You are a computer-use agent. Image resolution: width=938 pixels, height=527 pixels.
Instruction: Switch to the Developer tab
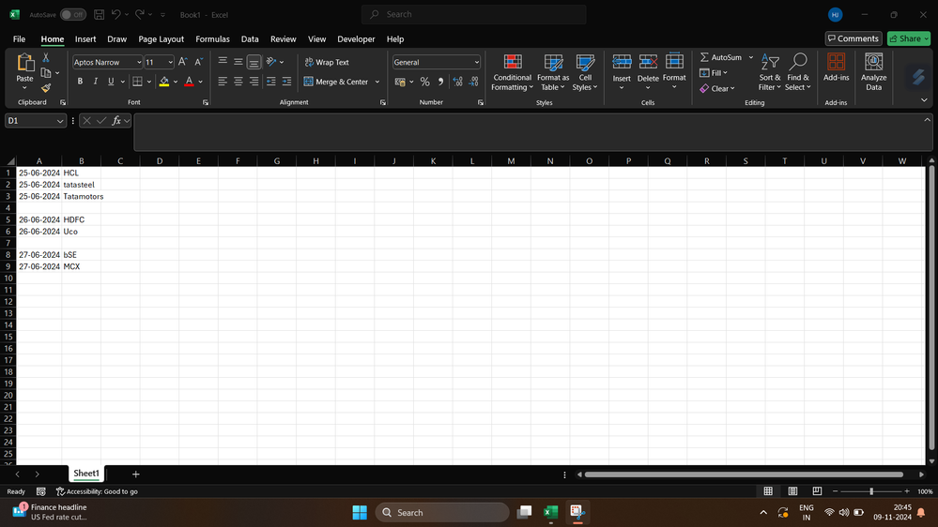(x=356, y=38)
